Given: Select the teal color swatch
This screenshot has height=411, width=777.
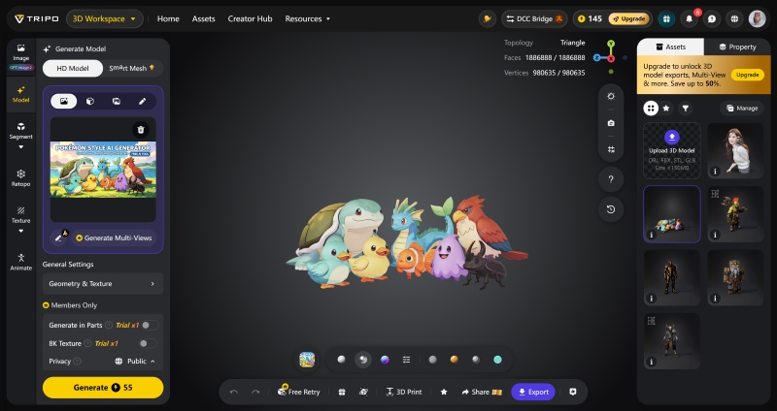Looking at the screenshot, I should coord(497,360).
